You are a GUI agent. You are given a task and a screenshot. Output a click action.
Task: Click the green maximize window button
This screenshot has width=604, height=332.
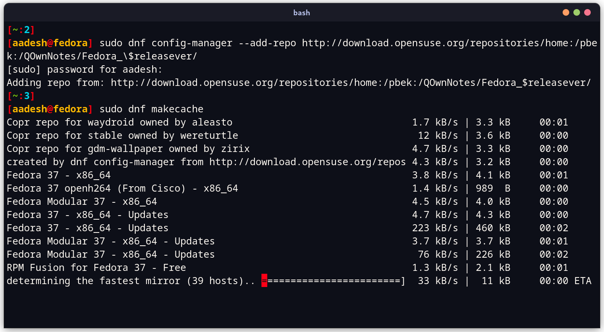pyautogui.click(x=576, y=12)
